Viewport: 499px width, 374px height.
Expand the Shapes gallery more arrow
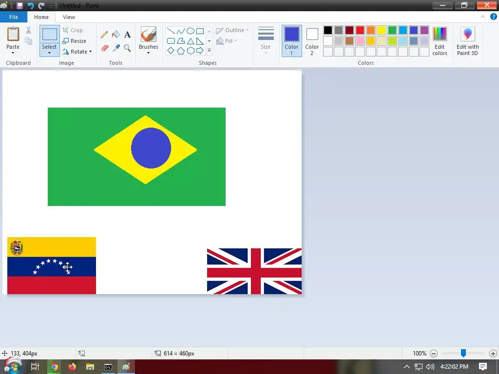[x=209, y=51]
